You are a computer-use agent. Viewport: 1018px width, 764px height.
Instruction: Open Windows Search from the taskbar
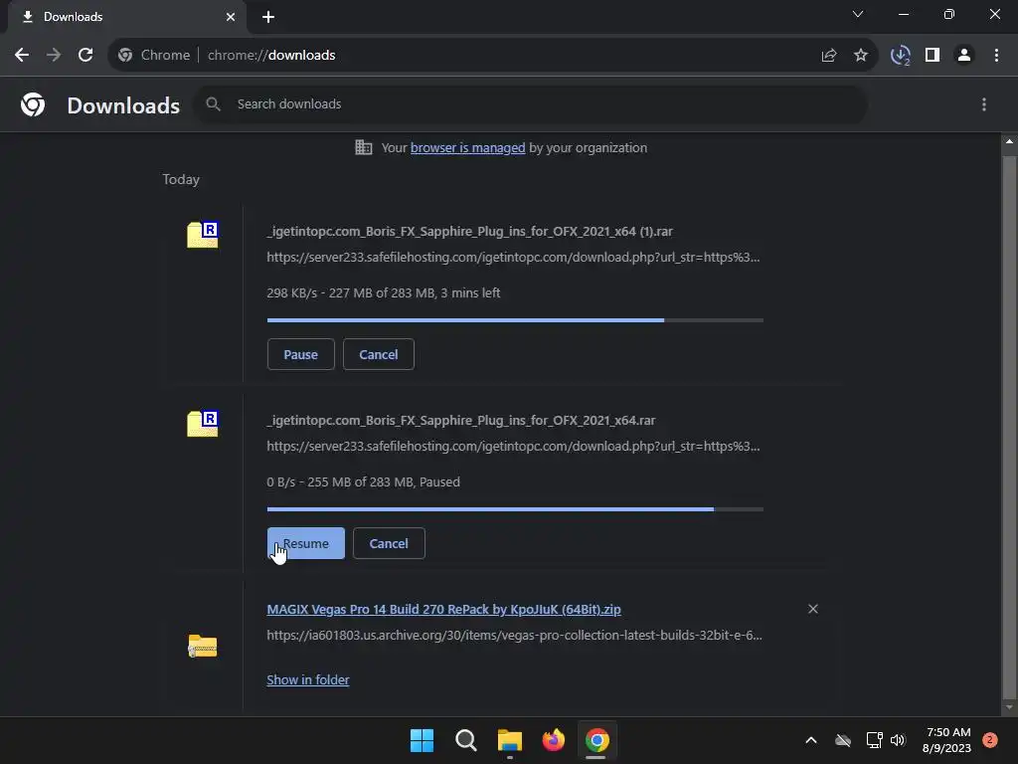[465, 740]
